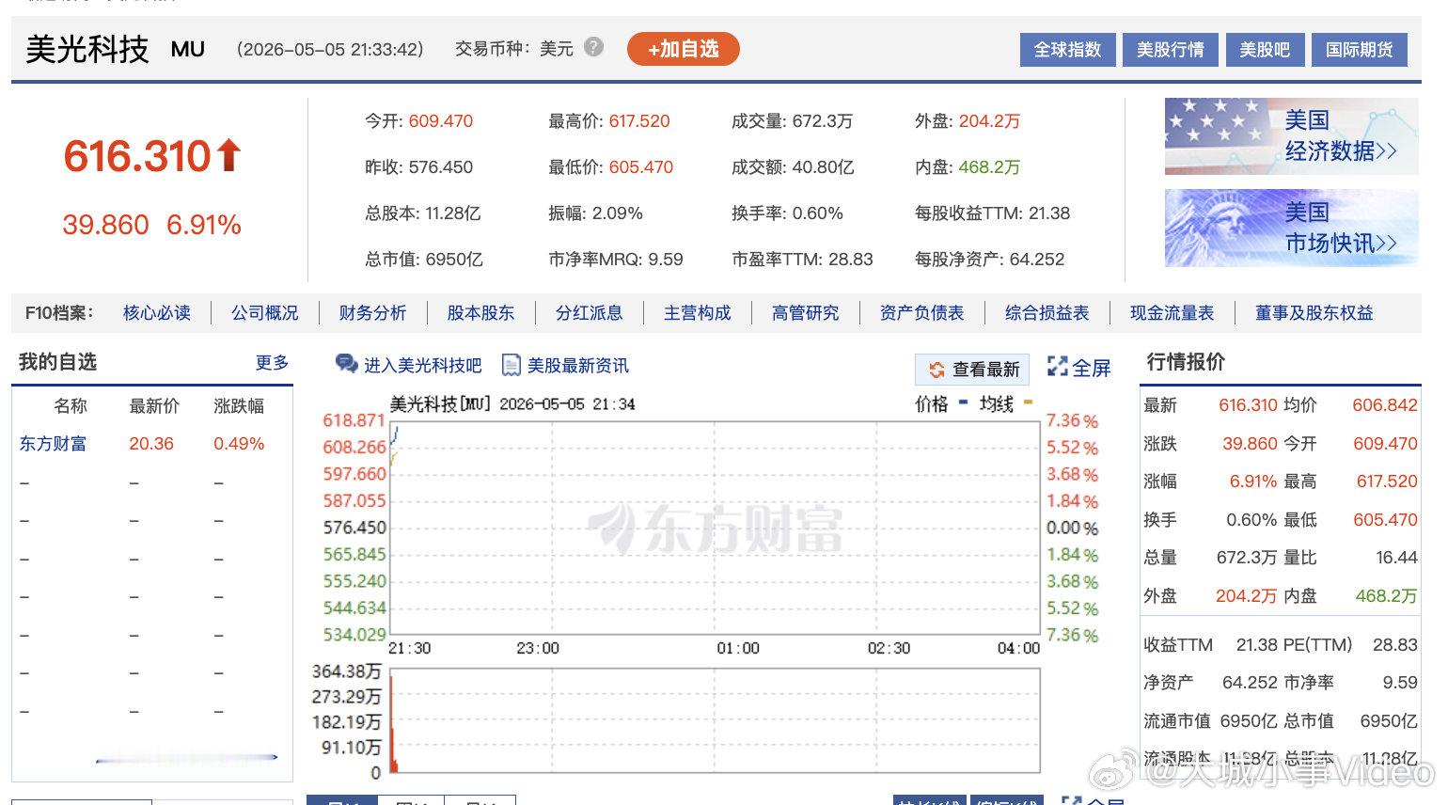The image size is (1448, 805).
Task: Click 东方财富 change 0.49%
Action: click(239, 444)
